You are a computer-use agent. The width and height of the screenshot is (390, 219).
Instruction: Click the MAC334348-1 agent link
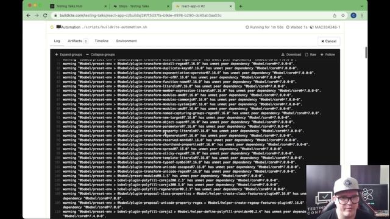coord(325,27)
